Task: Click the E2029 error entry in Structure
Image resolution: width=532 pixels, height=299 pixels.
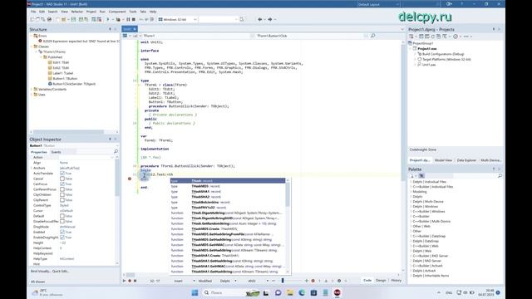Action: tap(81, 41)
